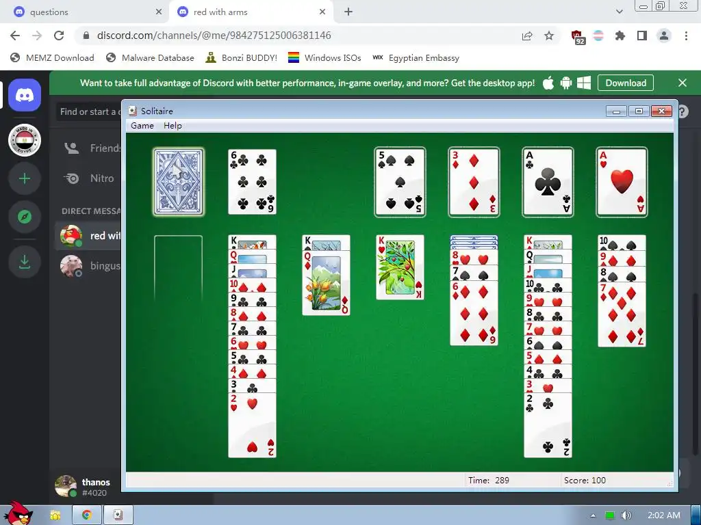Close the questions tab
This screenshot has width=701, height=525.
(159, 12)
